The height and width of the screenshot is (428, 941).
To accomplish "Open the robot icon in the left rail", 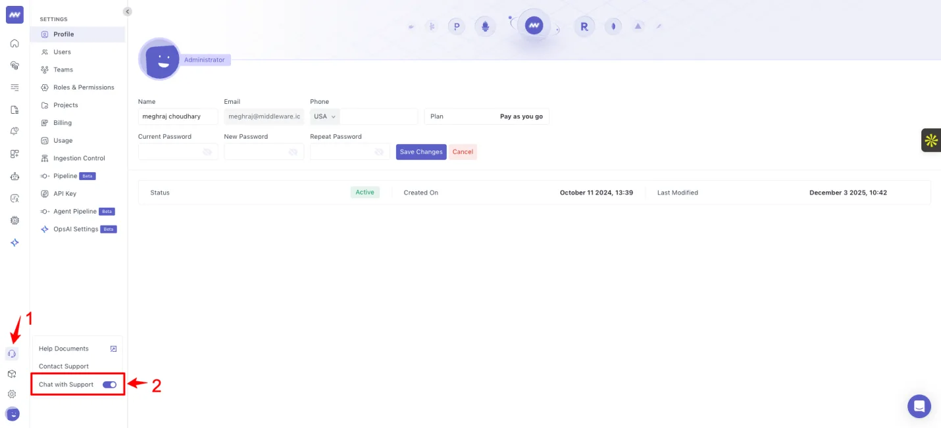I will [x=14, y=176].
